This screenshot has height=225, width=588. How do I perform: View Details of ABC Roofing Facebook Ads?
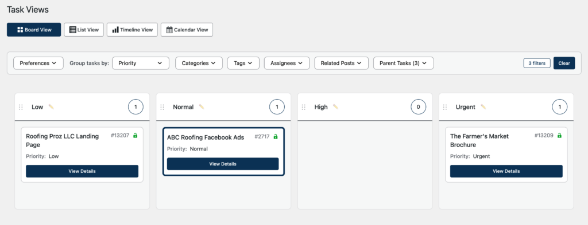(x=223, y=164)
